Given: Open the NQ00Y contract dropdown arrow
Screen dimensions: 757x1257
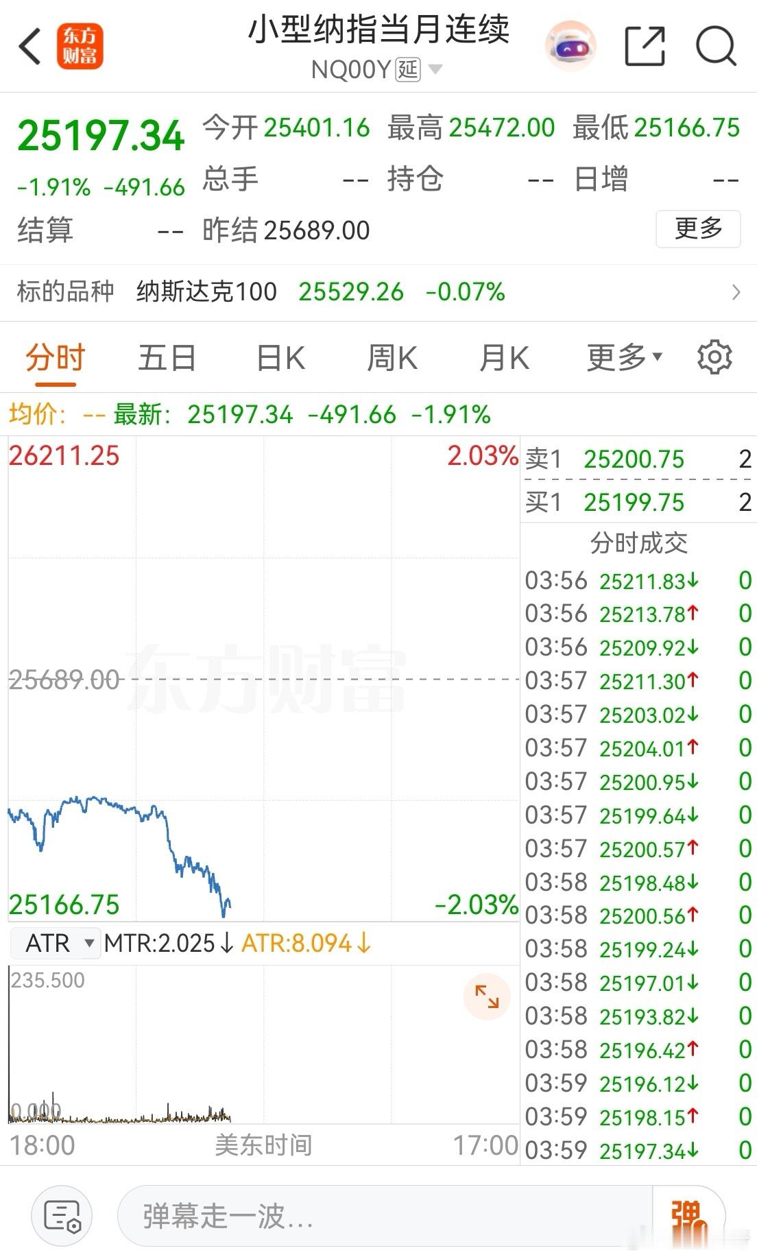Looking at the screenshot, I should (x=435, y=69).
